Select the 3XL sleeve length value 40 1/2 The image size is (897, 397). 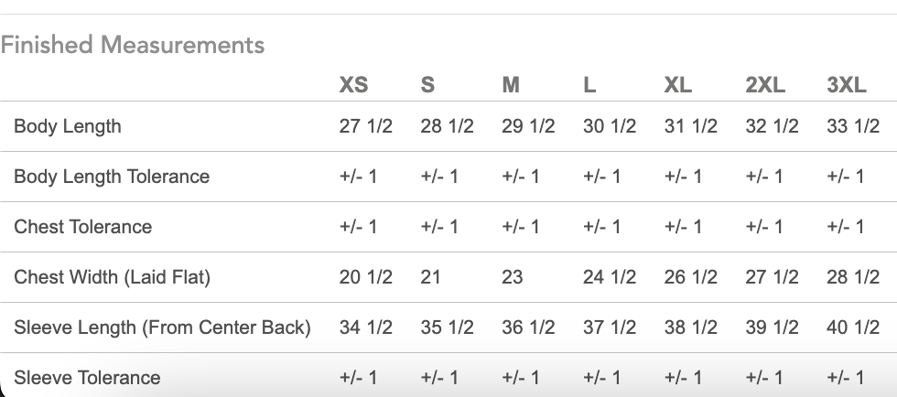[x=853, y=327]
